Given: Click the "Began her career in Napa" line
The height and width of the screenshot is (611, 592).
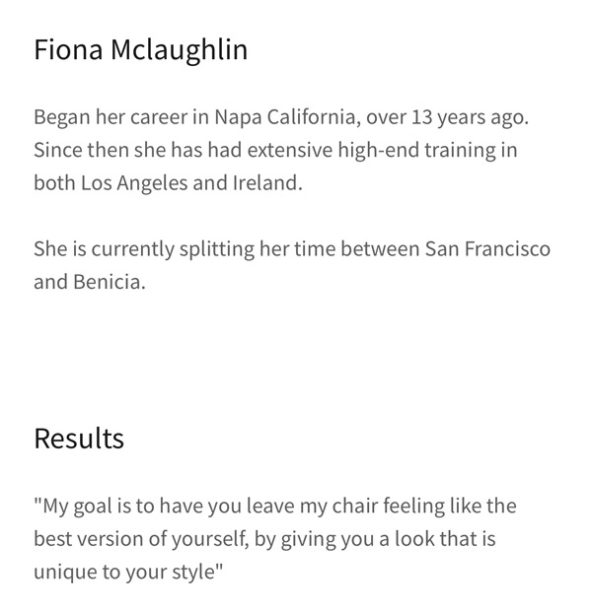Looking at the screenshot, I should click(x=281, y=117).
